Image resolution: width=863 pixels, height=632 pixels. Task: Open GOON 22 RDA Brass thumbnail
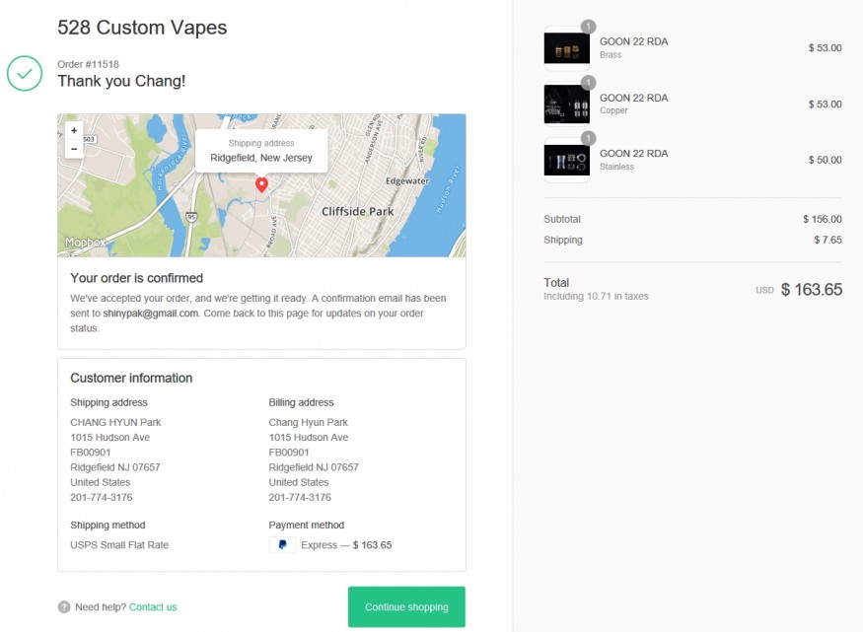coord(566,48)
